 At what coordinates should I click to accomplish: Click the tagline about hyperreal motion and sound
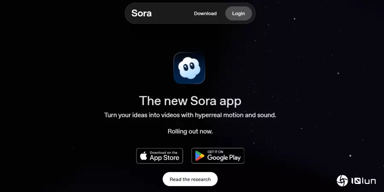tap(190, 115)
